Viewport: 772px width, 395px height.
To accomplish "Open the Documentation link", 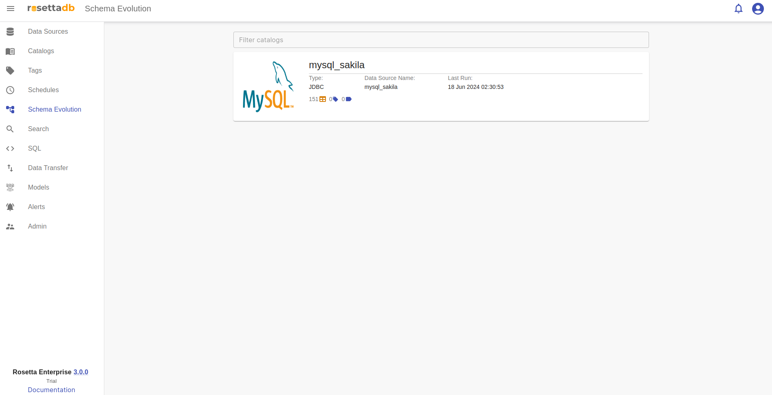I will coord(52,390).
